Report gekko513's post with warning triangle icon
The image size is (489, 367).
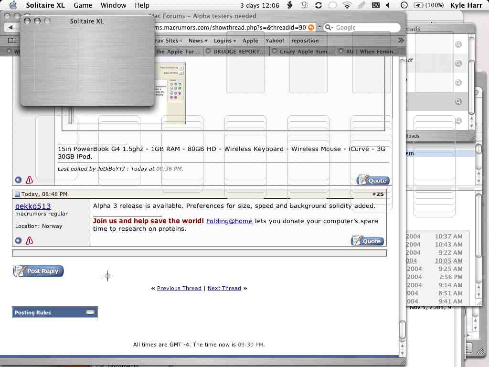coord(29,240)
